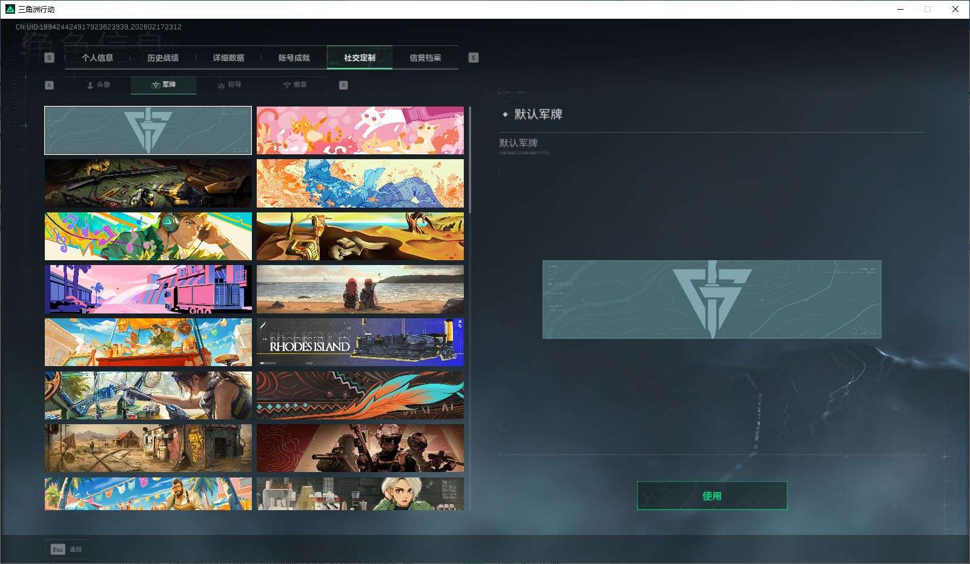Click the A key hint icon before 头像
Image resolution: width=970 pixels, height=564 pixels.
click(50, 85)
